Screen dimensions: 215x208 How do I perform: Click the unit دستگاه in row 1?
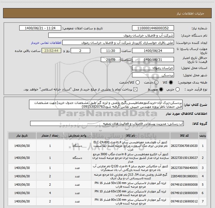pyautogui.click(x=77, y=146)
